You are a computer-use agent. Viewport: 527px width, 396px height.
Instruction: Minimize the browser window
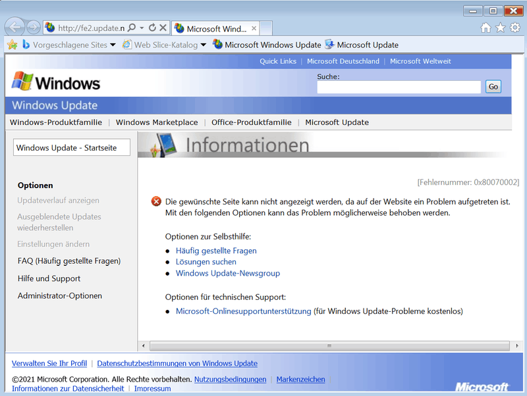pyautogui.click(x=473, y=11)
